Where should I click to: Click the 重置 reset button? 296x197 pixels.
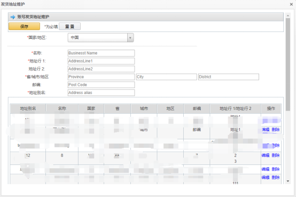[69, 26]
